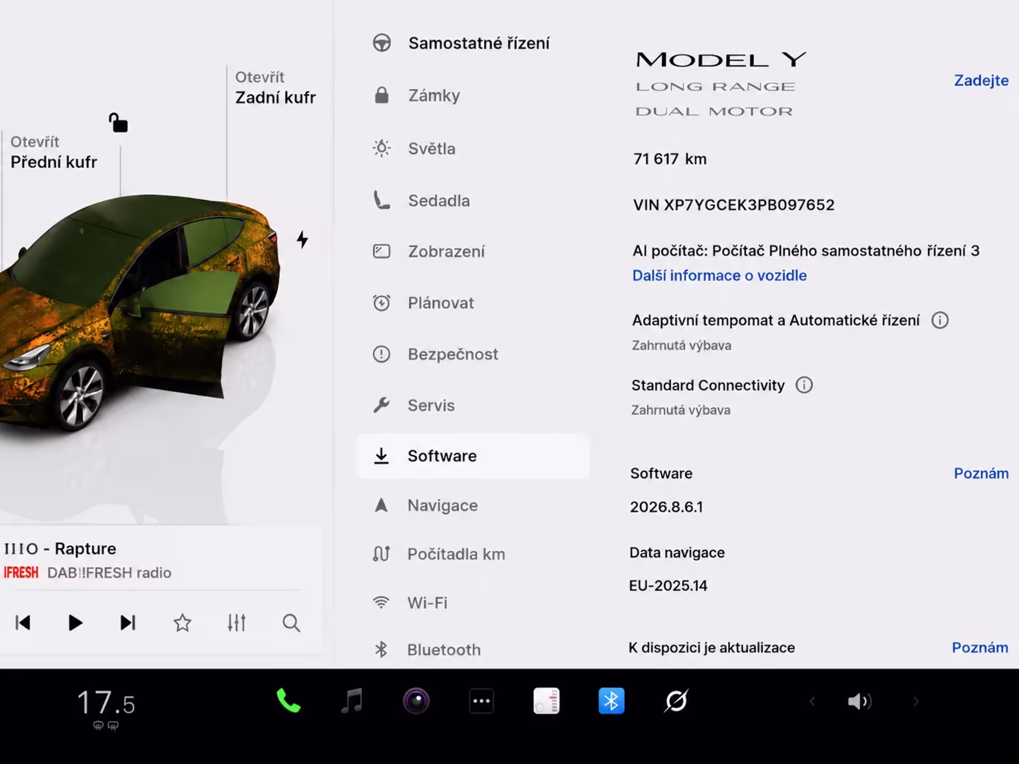Select the Světla menu item
The image size is (1019, 764).
coord(472,149)
